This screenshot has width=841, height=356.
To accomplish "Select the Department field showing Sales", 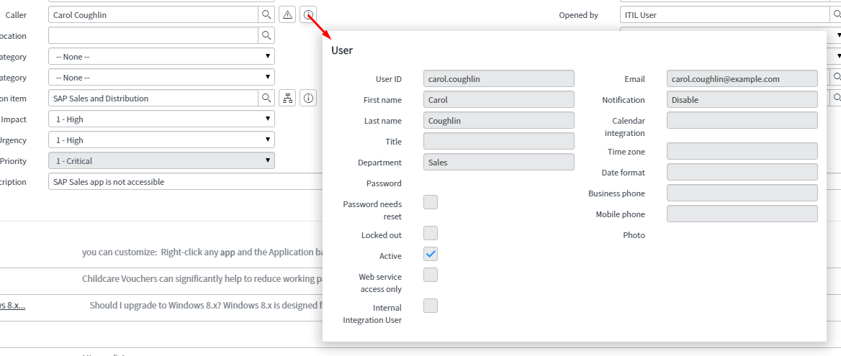I will pyautogui.click(x=498, y=163).
